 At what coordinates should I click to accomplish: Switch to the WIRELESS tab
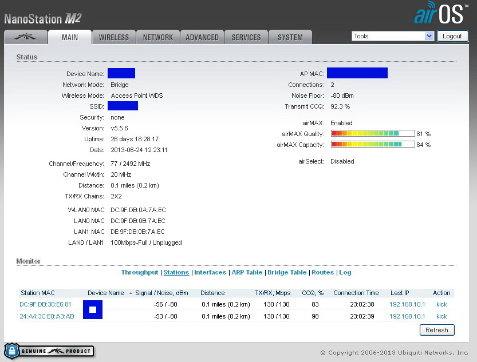pyautogui.click(x=113, y=37)
